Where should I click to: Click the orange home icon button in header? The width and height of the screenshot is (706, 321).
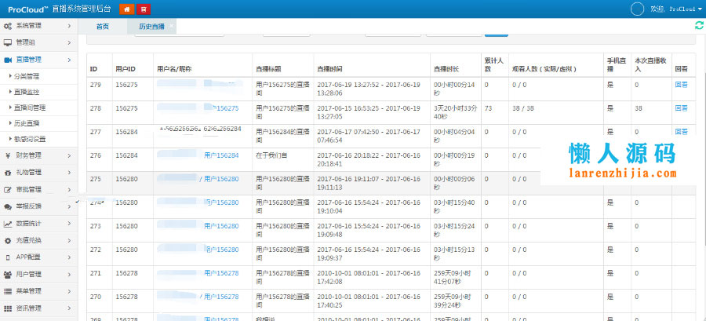127,9
